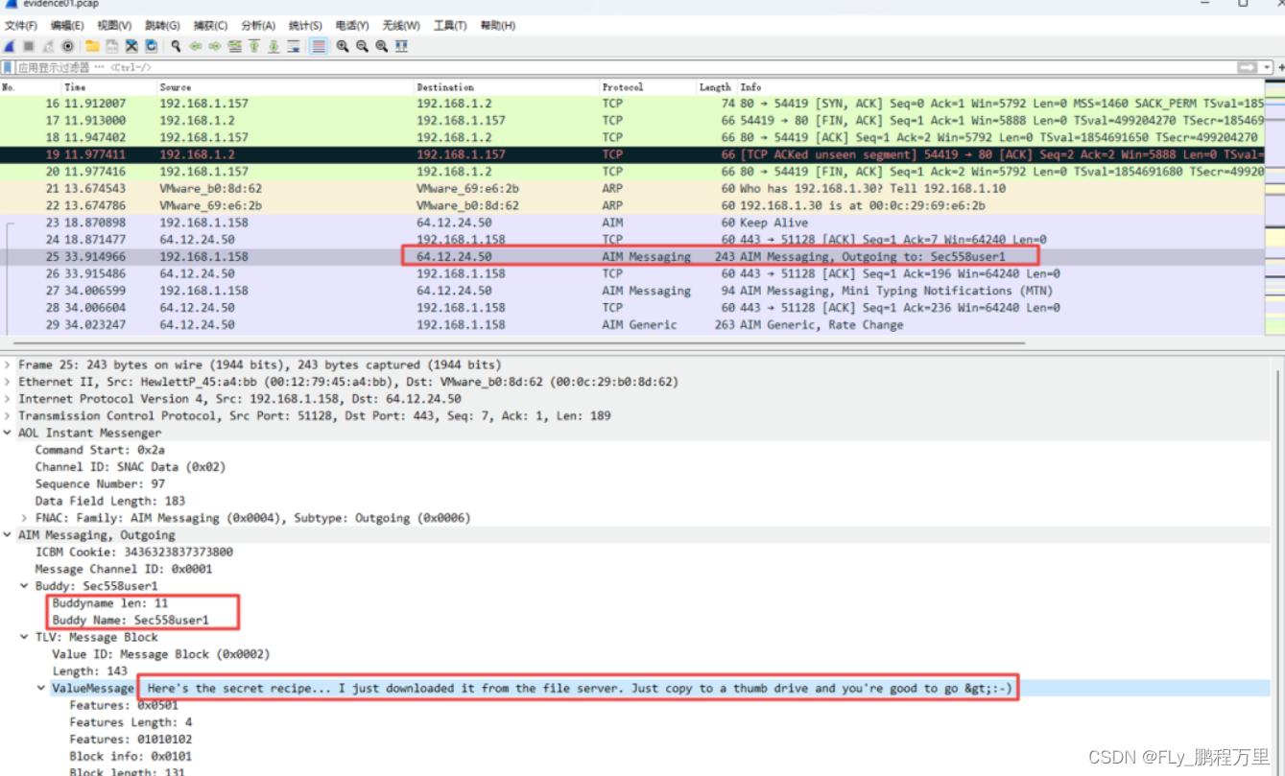Image resolution: width=1285 pixels, height=776 pixels.
Task: Open 工具(T) menu
Action: [x=450, y=25]
